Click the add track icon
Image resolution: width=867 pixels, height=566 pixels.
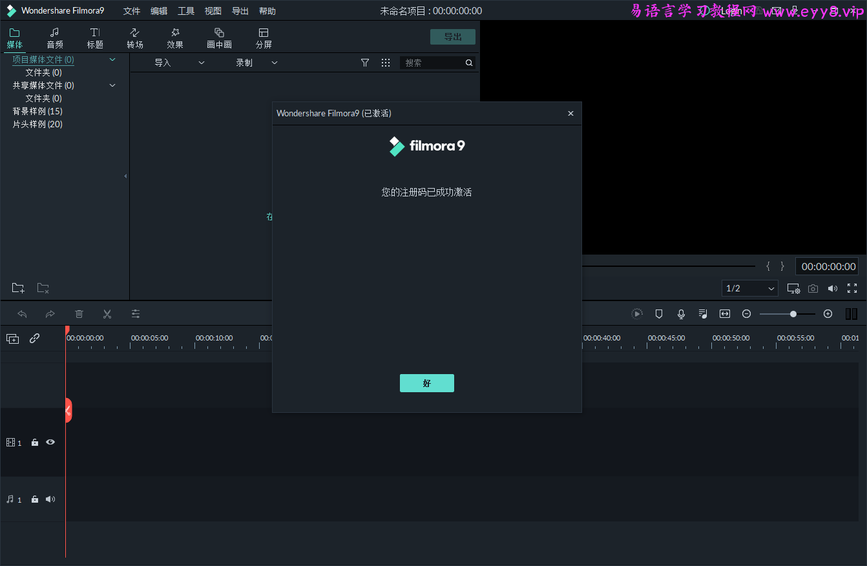coord(12,339)
